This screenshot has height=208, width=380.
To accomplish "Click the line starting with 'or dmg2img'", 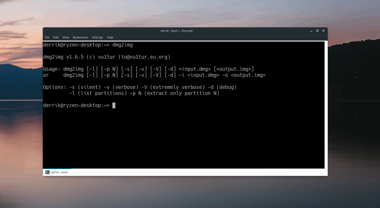I will (x=154, y=75).
